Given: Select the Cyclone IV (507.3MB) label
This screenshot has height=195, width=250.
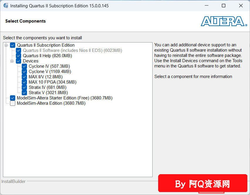Looking at the screenshot, I should 49,66.
